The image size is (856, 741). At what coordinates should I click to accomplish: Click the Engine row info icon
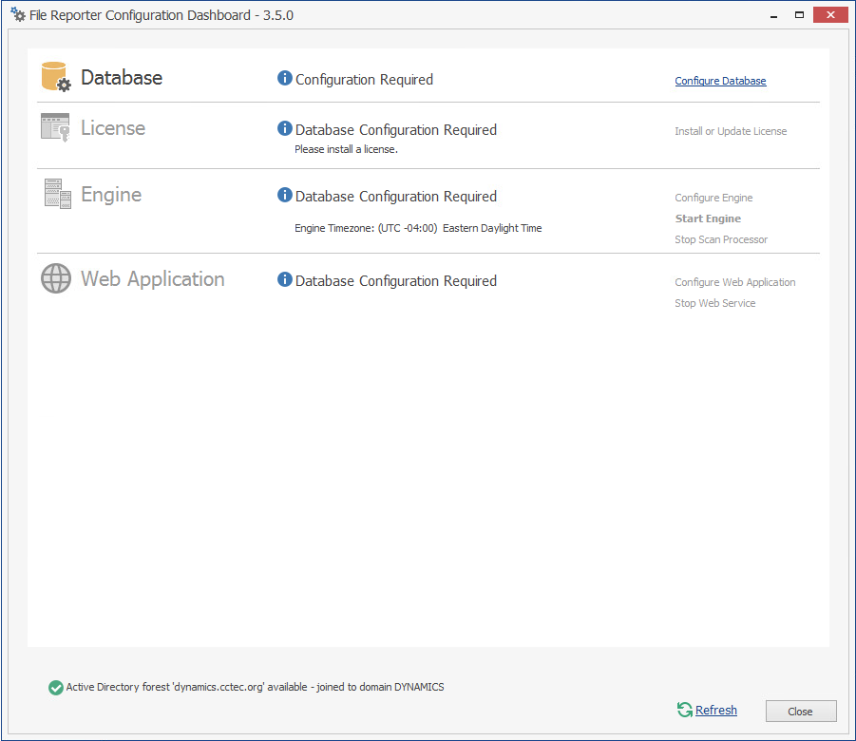click(x=284, y=195)
